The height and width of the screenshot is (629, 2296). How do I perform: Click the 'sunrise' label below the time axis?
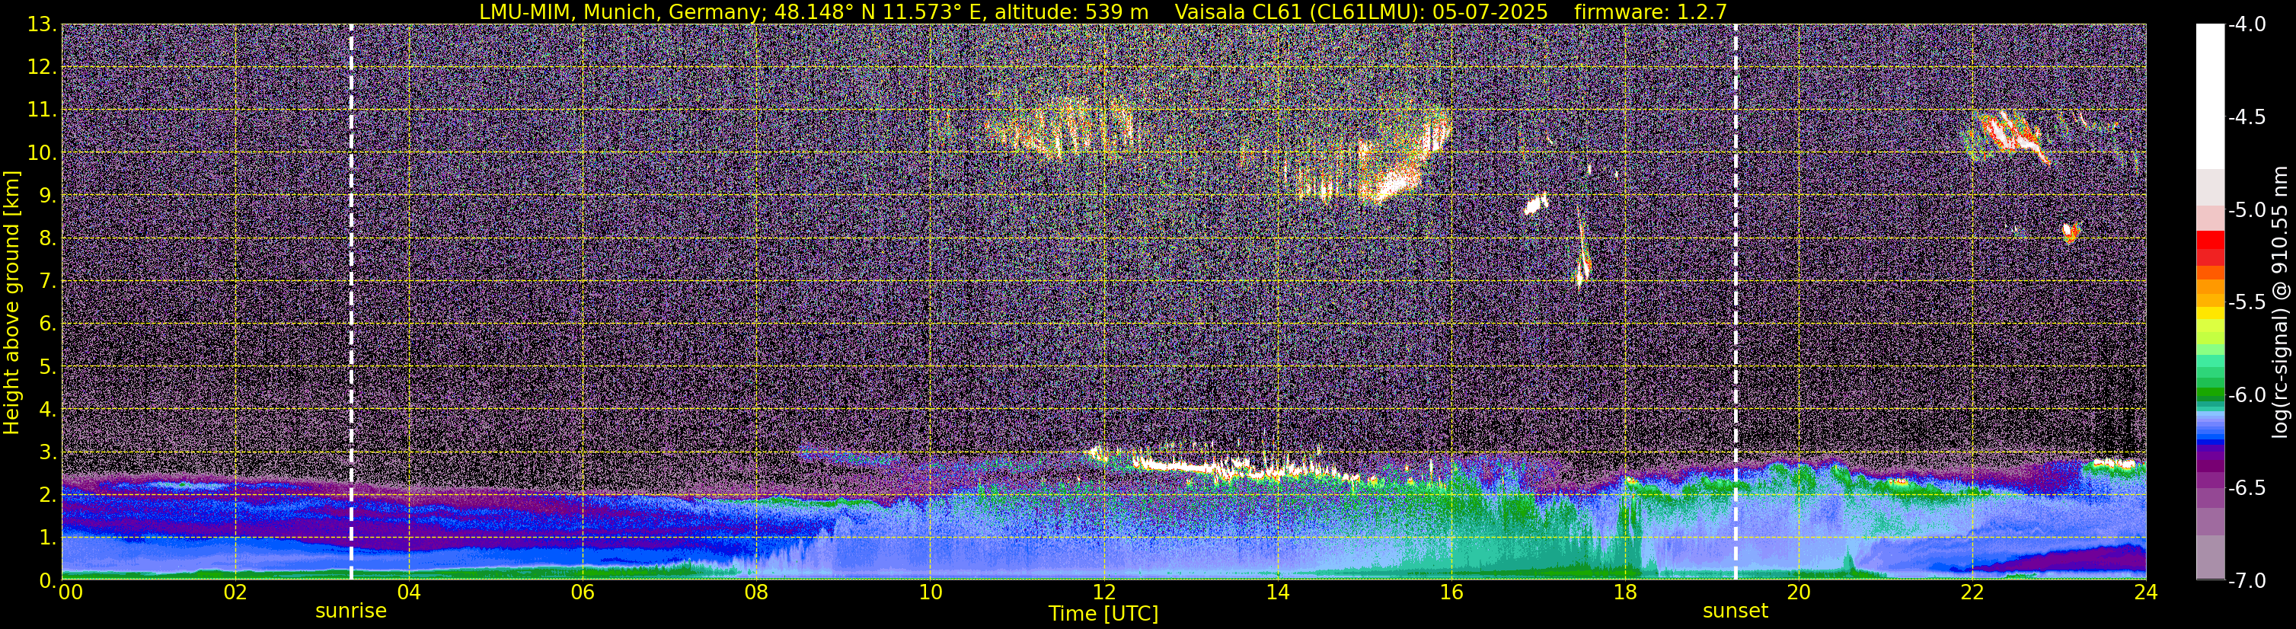pos(351,611)
